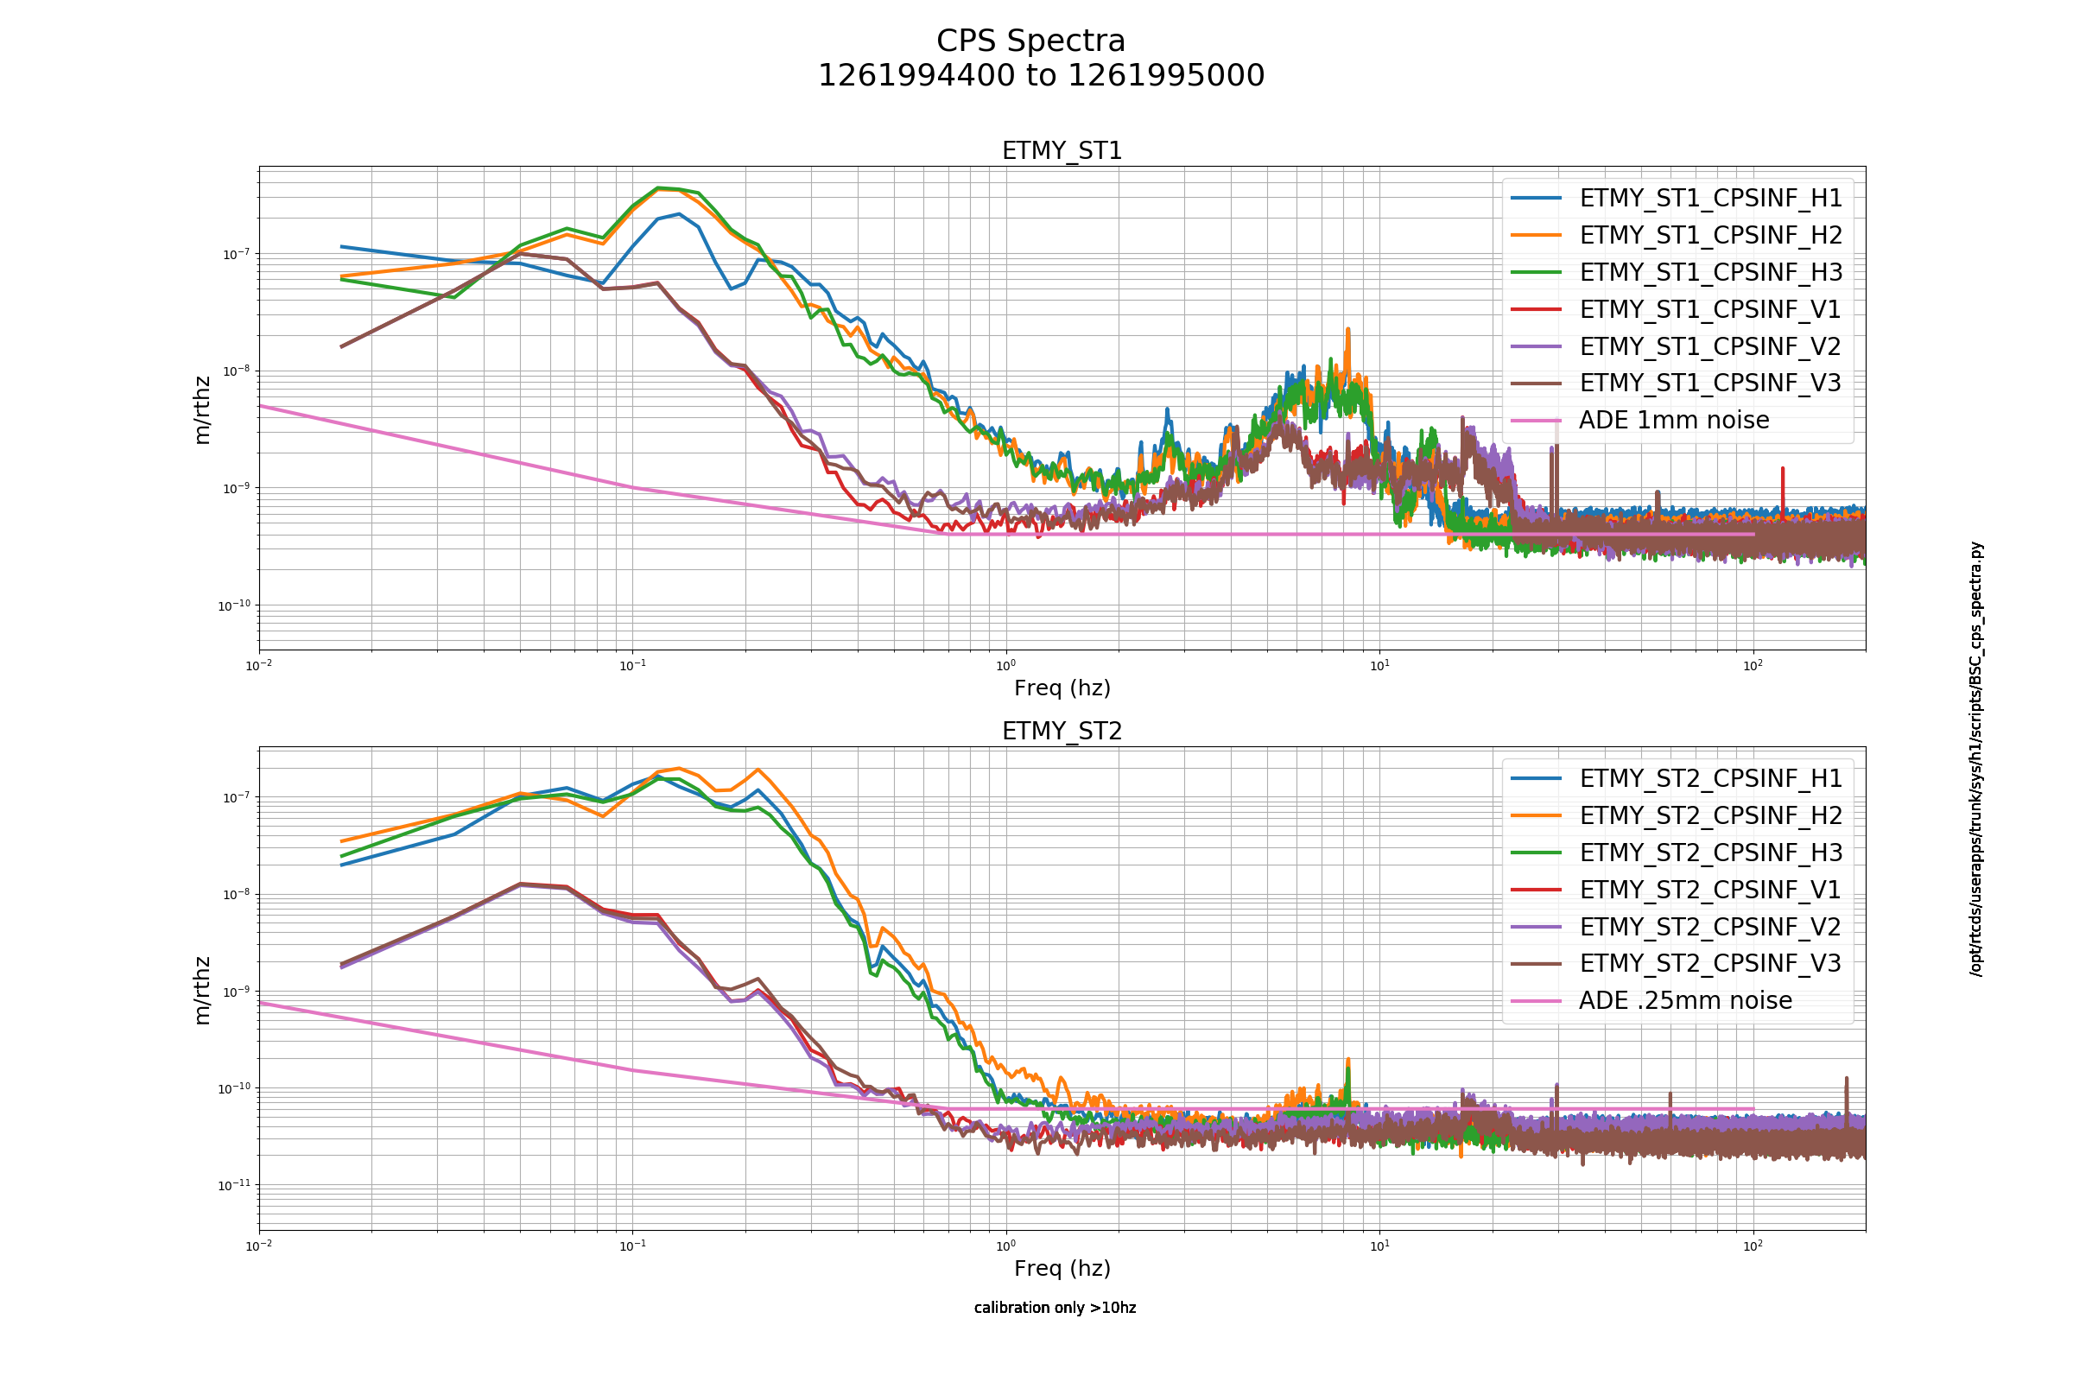Viewport: 2073px width, 1382px height.
Task: Click the ETMY_ST2_CPSINF_V3 legend label
Action: tap(1711, 963)
